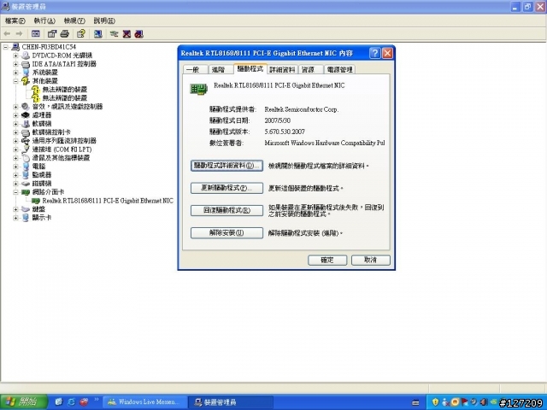Switch to Windows Live Messenger taskbar item
This screenshot has width=547, height=410.
pyautogui.click(x=145, y=402)
